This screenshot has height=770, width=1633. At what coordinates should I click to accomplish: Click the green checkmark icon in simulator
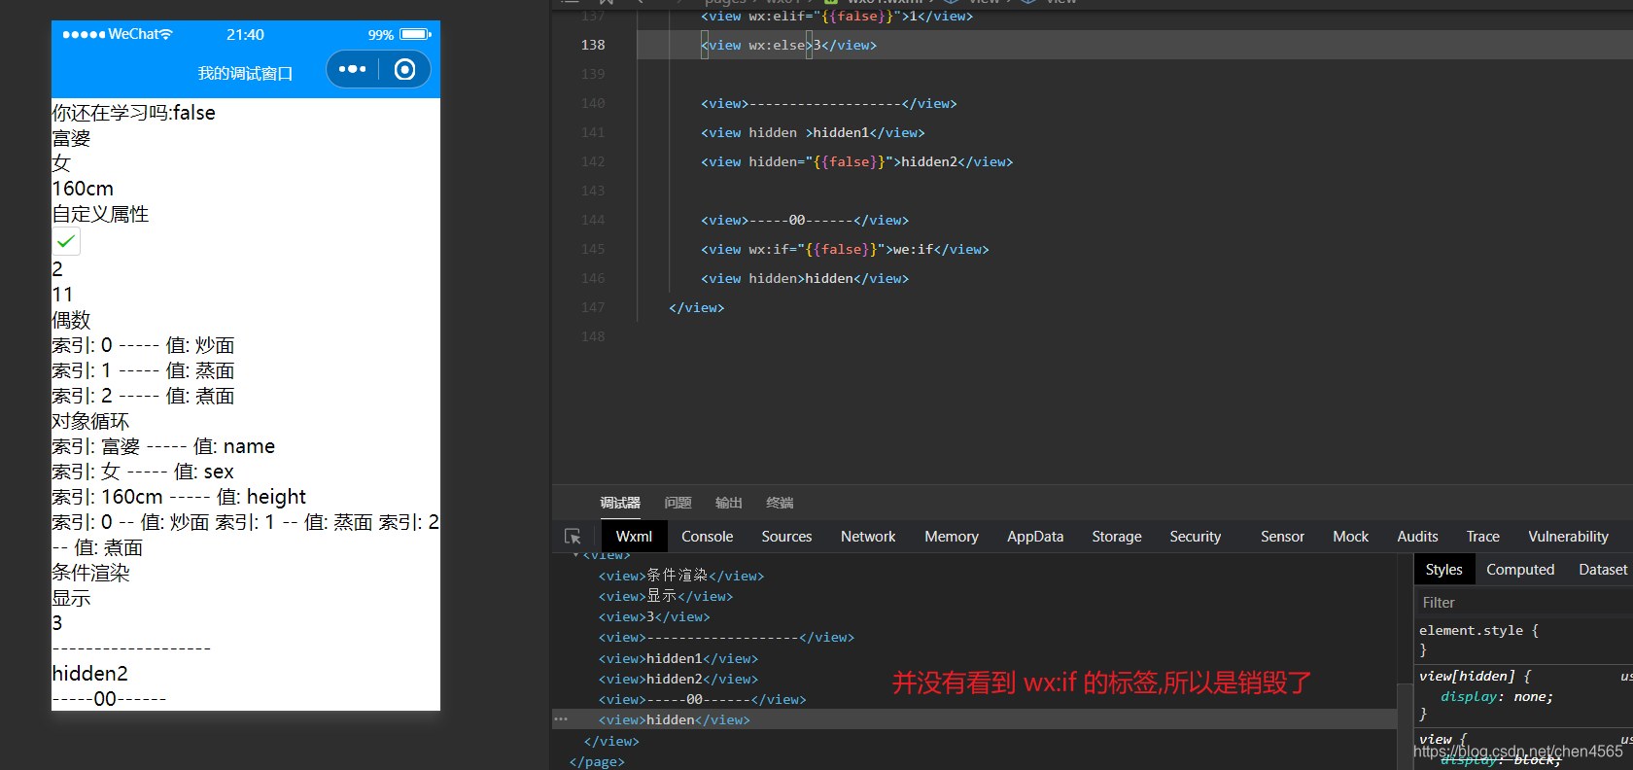click(66, 241)
